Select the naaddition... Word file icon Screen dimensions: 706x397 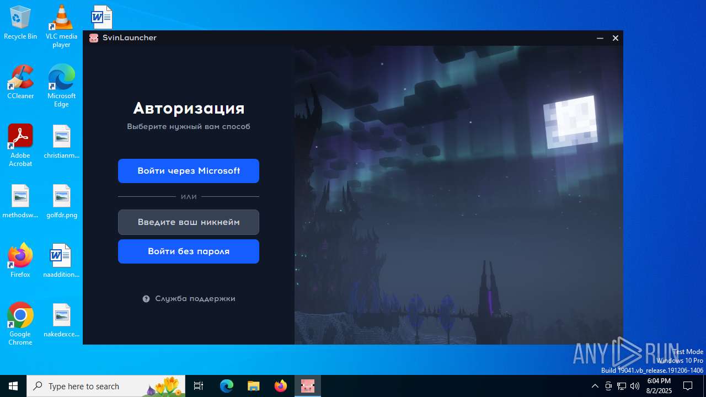61,261
